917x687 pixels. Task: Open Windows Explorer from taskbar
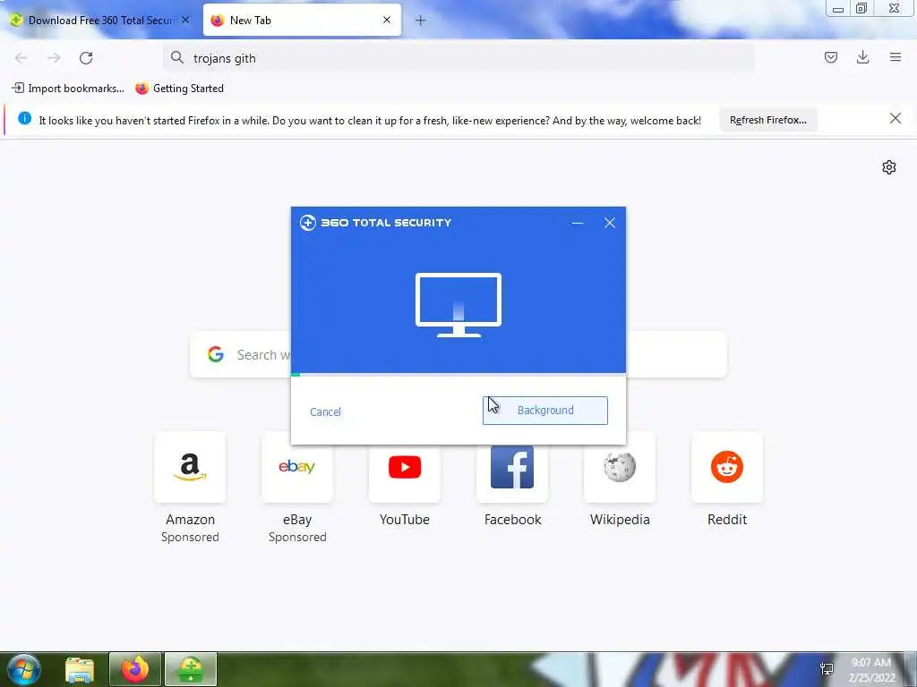[80, 669]
